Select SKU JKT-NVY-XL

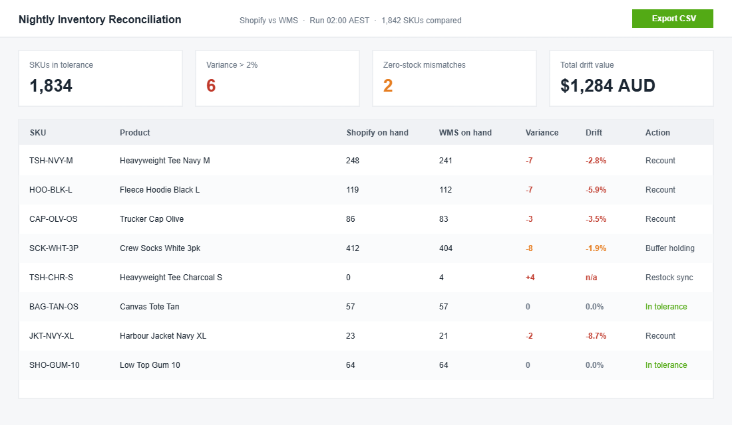coord(51,336)
